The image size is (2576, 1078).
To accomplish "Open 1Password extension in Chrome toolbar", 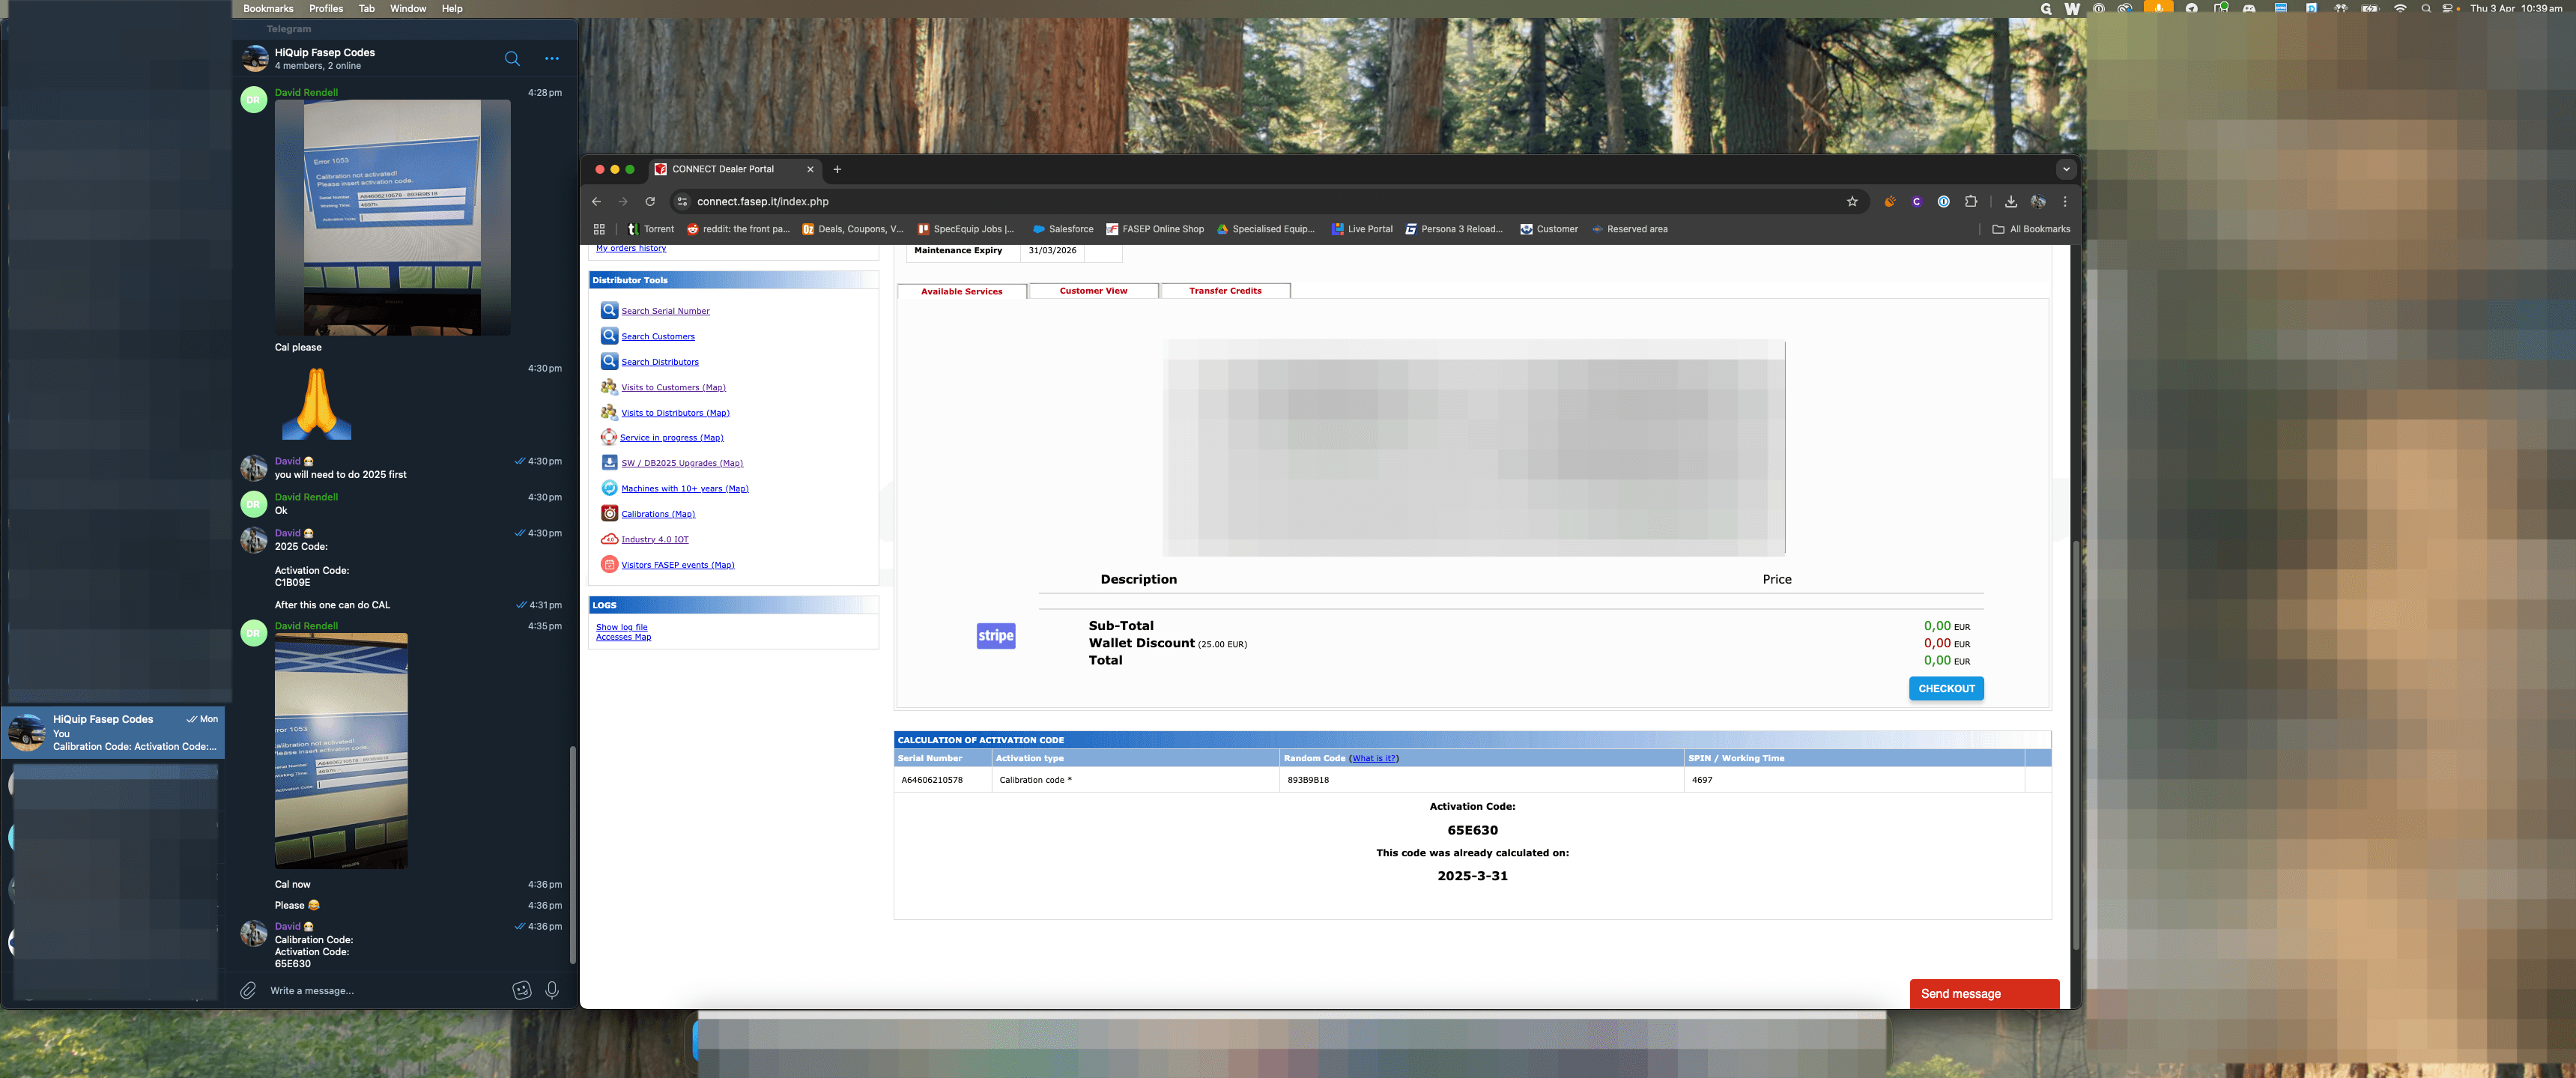I will pos(1944,201).
